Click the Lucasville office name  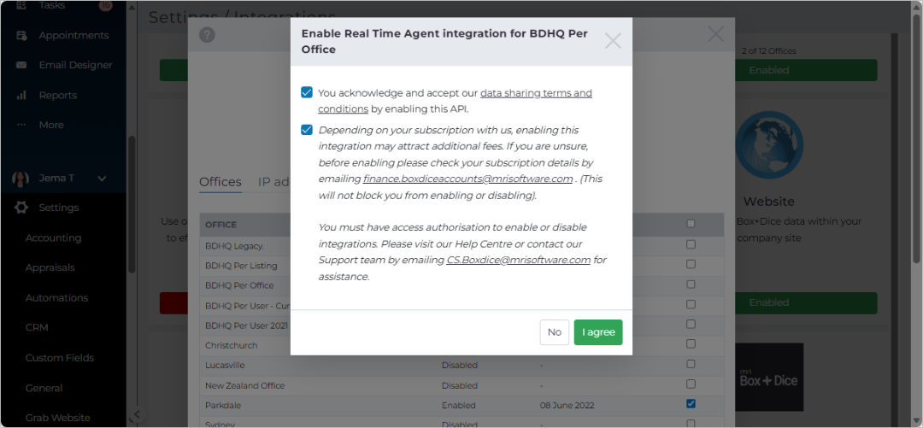(x=225, y=365)
